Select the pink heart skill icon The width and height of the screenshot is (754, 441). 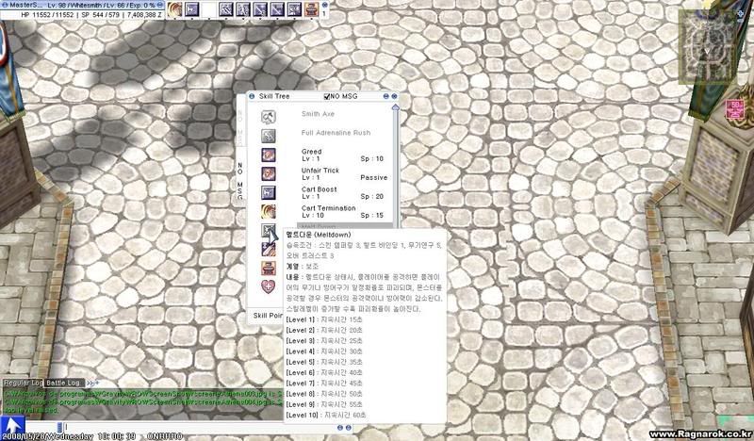[269, 286]
